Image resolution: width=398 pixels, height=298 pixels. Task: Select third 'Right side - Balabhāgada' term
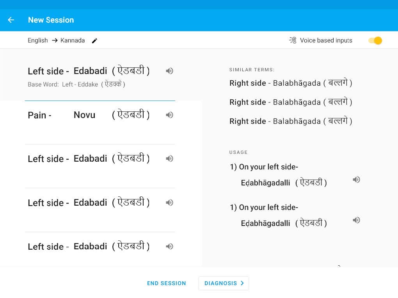click(291, 121)
